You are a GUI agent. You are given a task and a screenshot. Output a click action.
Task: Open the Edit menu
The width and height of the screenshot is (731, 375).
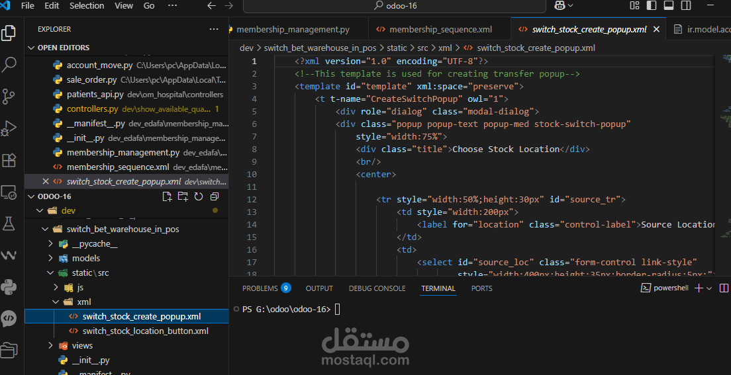point(52,5)
